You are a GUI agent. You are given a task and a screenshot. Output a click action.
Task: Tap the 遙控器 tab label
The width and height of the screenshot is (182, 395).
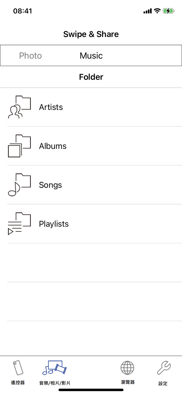18,383
